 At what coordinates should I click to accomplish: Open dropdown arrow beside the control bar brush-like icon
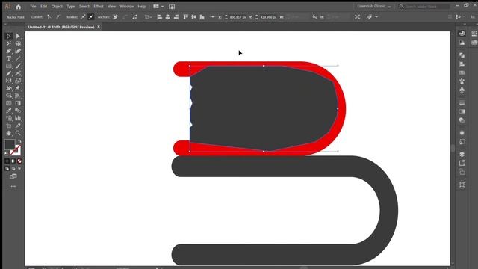tap(376, 17)
